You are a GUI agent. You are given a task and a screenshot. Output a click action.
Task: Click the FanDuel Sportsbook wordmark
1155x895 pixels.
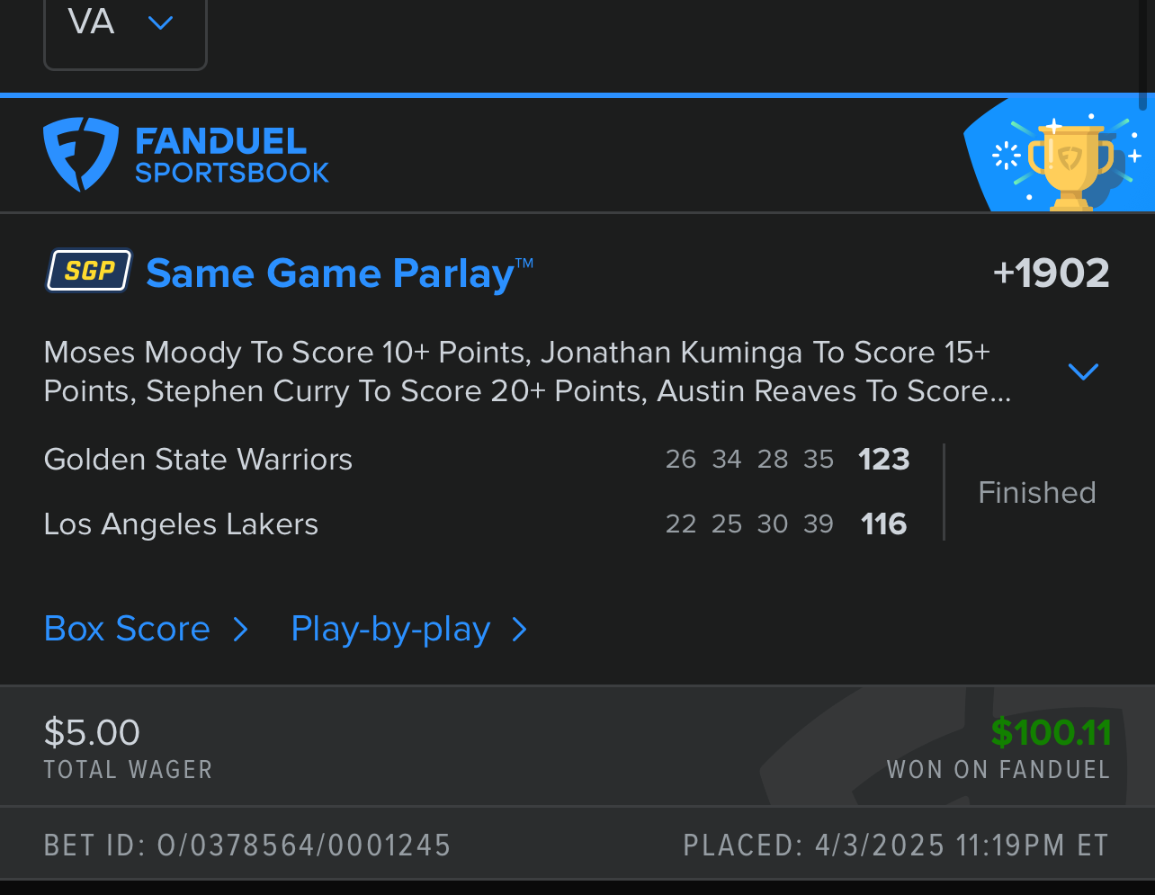pos(231,156)
